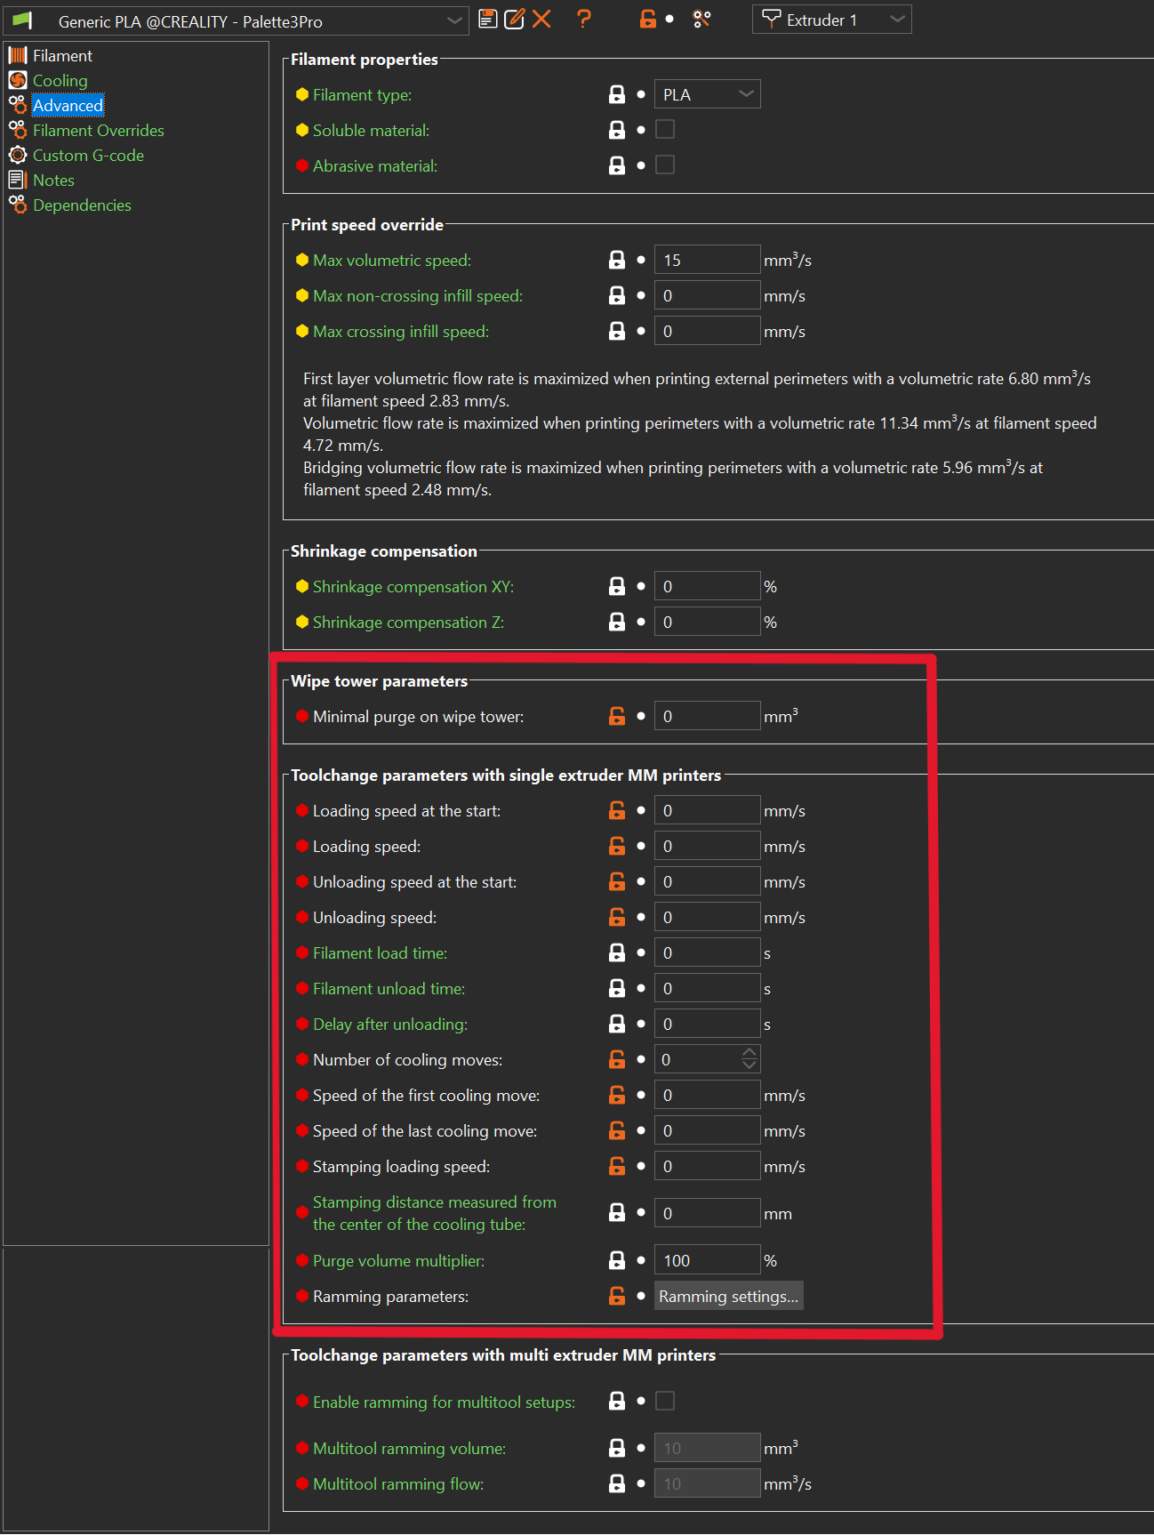Image resolution: width=1154 pixels, height=1535 pixels.
Task: Enable the Soluble material checkbox
Action: tap(664, 130)
